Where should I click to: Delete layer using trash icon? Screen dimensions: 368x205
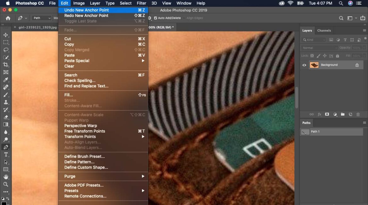pos(358,114)
